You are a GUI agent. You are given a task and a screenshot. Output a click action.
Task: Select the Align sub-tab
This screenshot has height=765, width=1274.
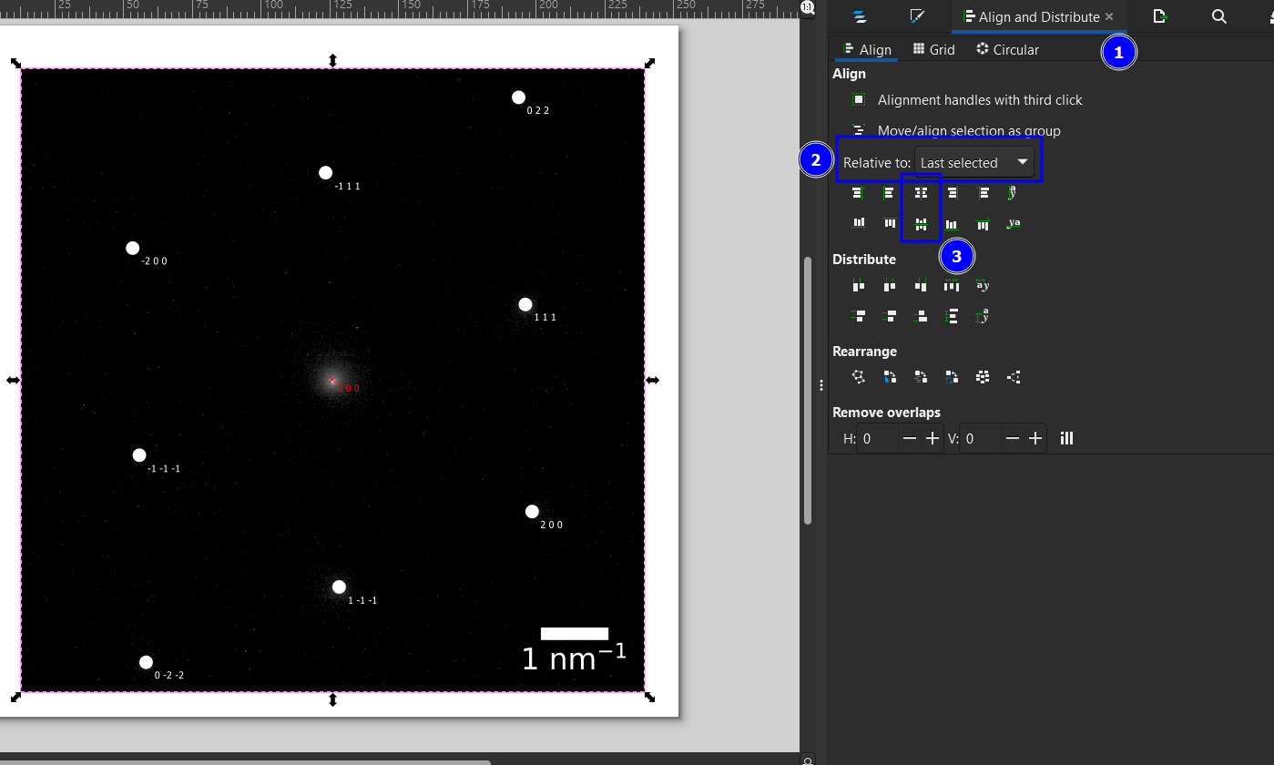pyautogui.click(x=865, y=49)
